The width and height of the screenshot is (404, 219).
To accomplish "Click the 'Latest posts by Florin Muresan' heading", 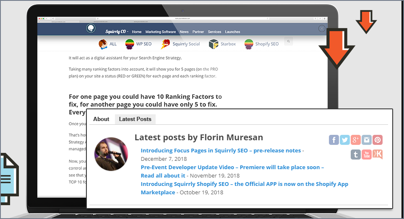I will [x=199, y=137].
